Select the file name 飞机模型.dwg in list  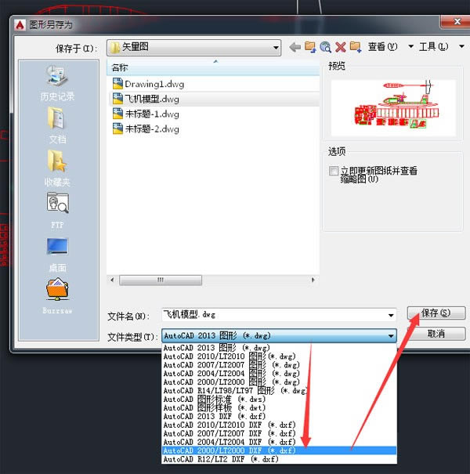click(x=152, y=99)
